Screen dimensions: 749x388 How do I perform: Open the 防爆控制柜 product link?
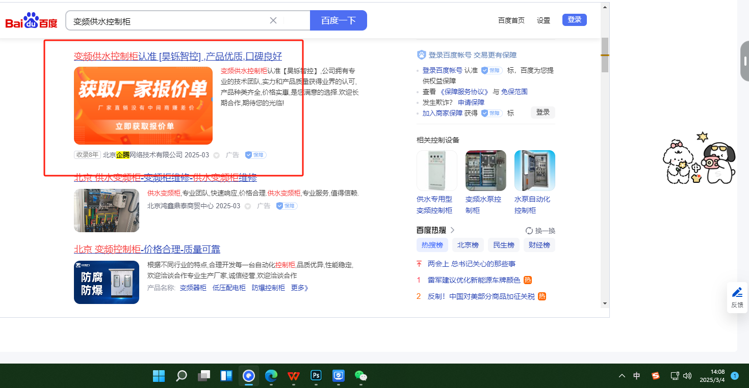pyautogui.click(x=268, y=288)
